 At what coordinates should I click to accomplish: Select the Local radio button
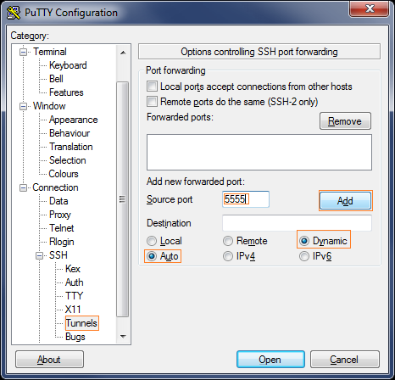tap(152, 241)
